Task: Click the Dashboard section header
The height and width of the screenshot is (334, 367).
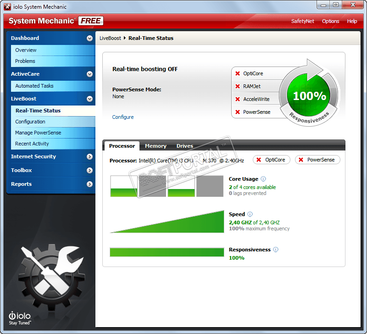Action: click(51, 38)
